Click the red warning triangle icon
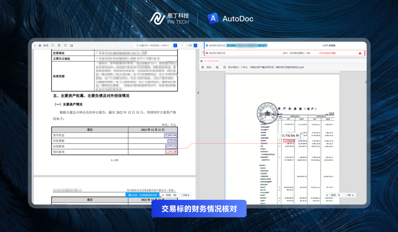This screenshot has height=232, width=398. pos(360,53)
